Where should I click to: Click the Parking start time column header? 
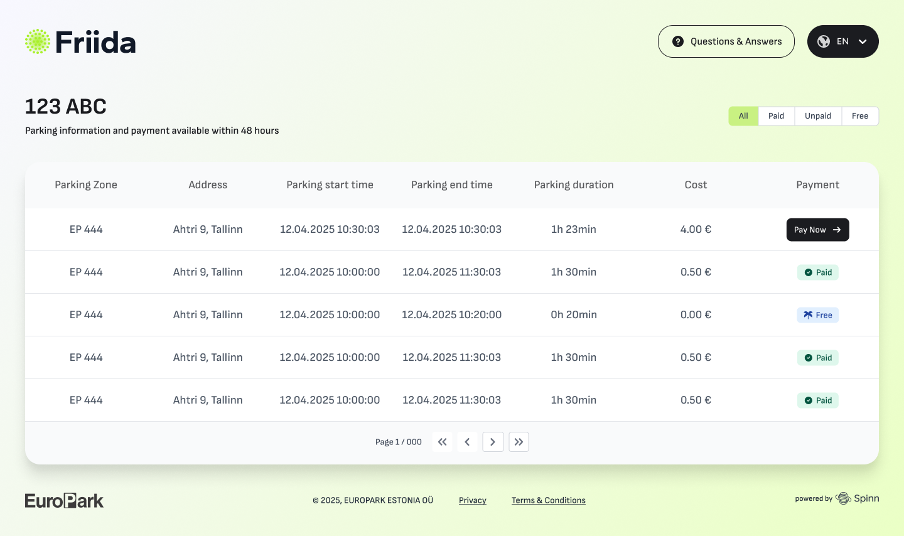(330, 185)
